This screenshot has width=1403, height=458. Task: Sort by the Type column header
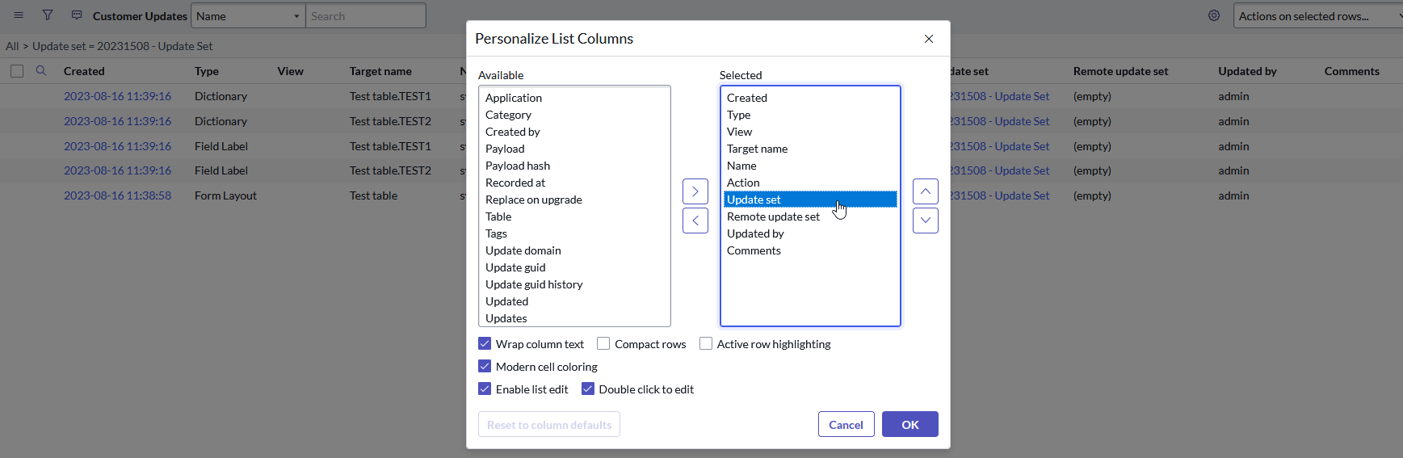[207, 71]
